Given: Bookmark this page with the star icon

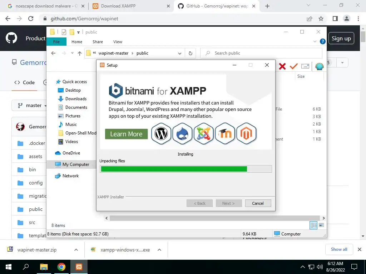Looking at the screenshot, I should tap(321, 19).
